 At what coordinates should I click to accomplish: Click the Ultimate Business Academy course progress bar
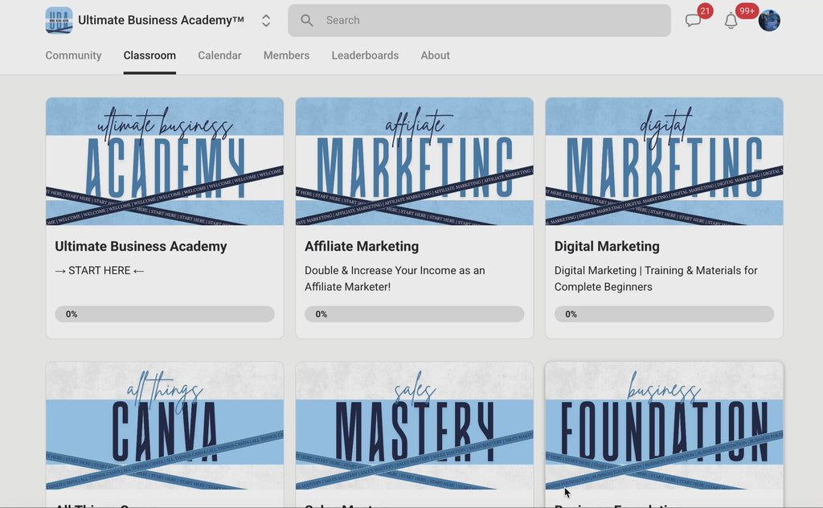165,314
